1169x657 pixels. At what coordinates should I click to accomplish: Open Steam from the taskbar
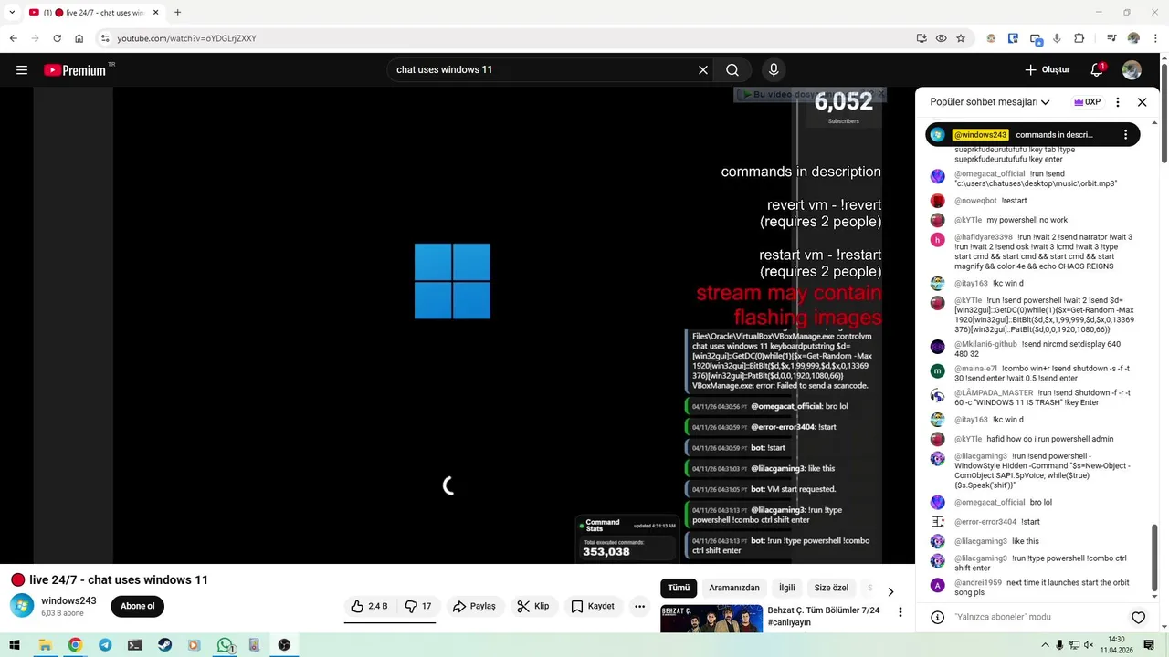click(x=164, y=645)
